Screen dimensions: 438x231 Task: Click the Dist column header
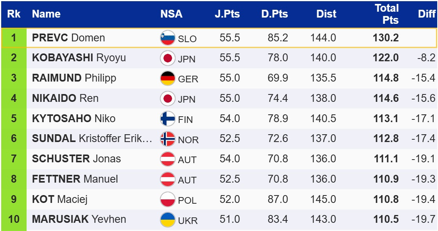[326, 14]
